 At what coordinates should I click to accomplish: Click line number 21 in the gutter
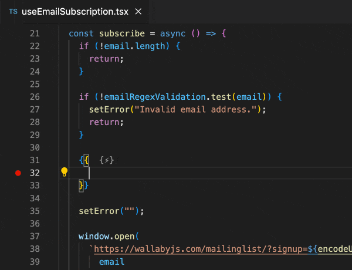click(34, 33)
